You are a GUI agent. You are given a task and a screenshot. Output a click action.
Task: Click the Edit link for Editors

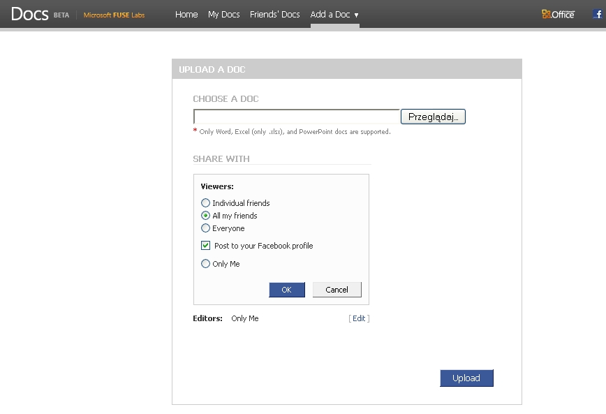coord(359,318)
